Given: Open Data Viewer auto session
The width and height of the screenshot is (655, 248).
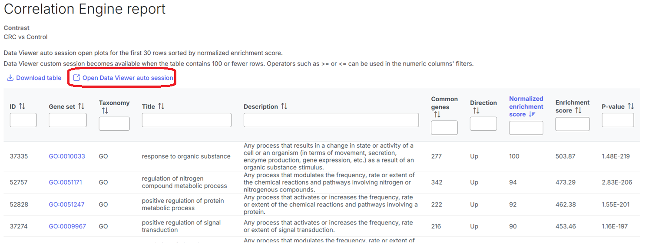Looking at the screenshot, I should coord(123,78).
